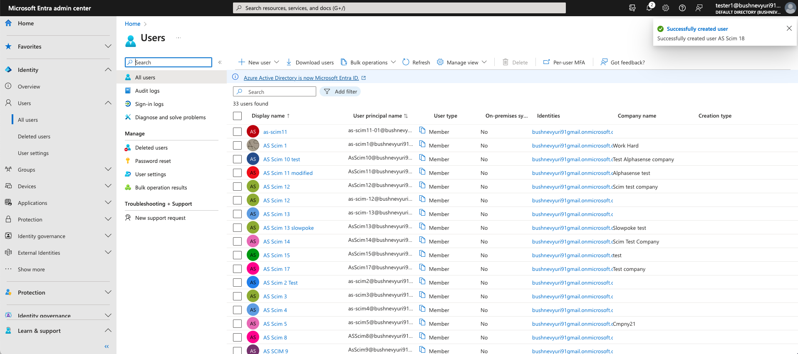
Task: Expand Devices in the sidebar
Action: 108,186
